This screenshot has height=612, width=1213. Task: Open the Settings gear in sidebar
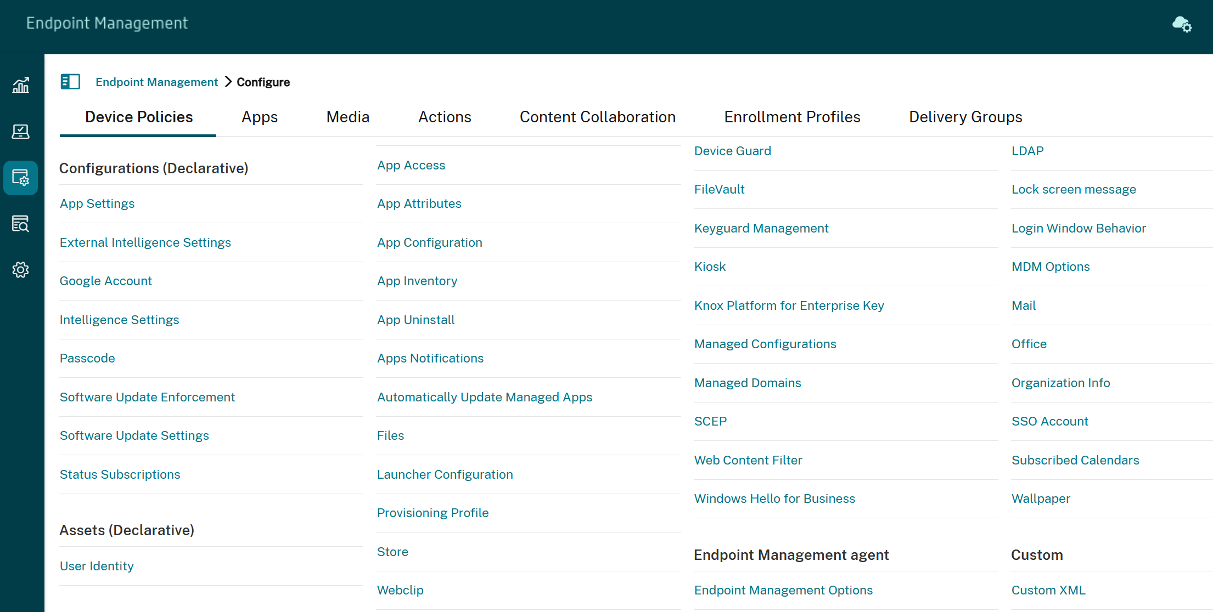tap(21, 270)
